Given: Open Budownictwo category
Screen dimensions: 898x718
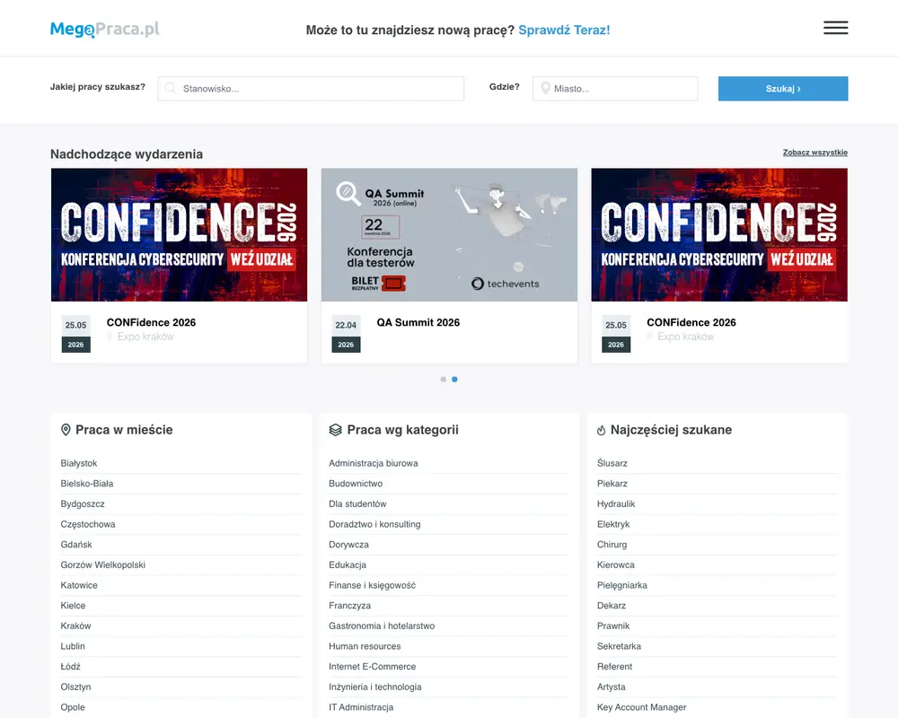Looking at the screenshot, I should click(356, 483).
